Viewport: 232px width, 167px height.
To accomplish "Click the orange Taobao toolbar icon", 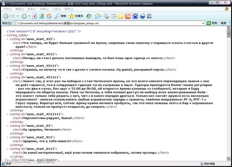I will coord(128,16).
